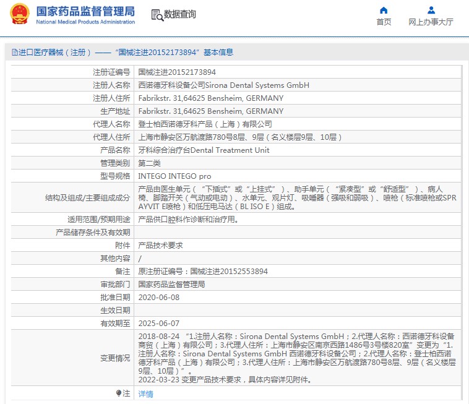Click the 附件 value 产品技术要求

(160, 246)
